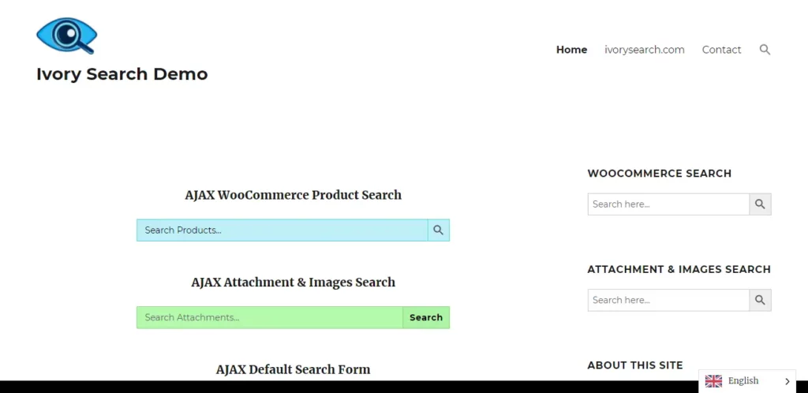
Task: Open the header search magnifier icon
Action: [x=765, y=50]
